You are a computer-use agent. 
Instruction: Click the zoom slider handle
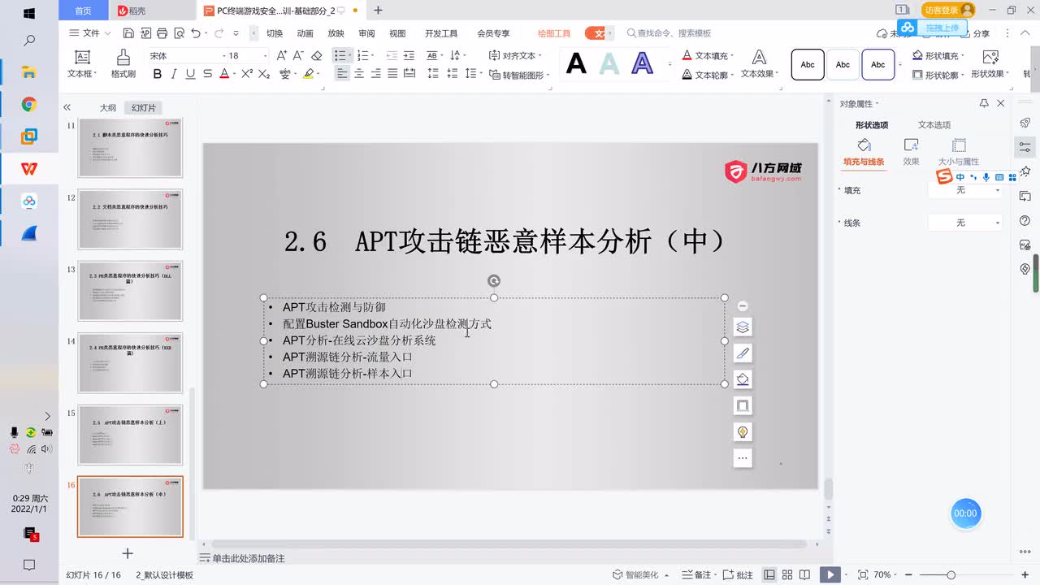tap(951, 574)
